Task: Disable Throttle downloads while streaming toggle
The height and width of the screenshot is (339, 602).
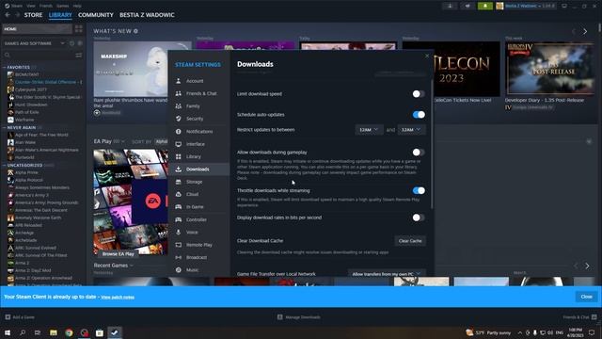Action: pyautogui.click(x=419, y=190)
